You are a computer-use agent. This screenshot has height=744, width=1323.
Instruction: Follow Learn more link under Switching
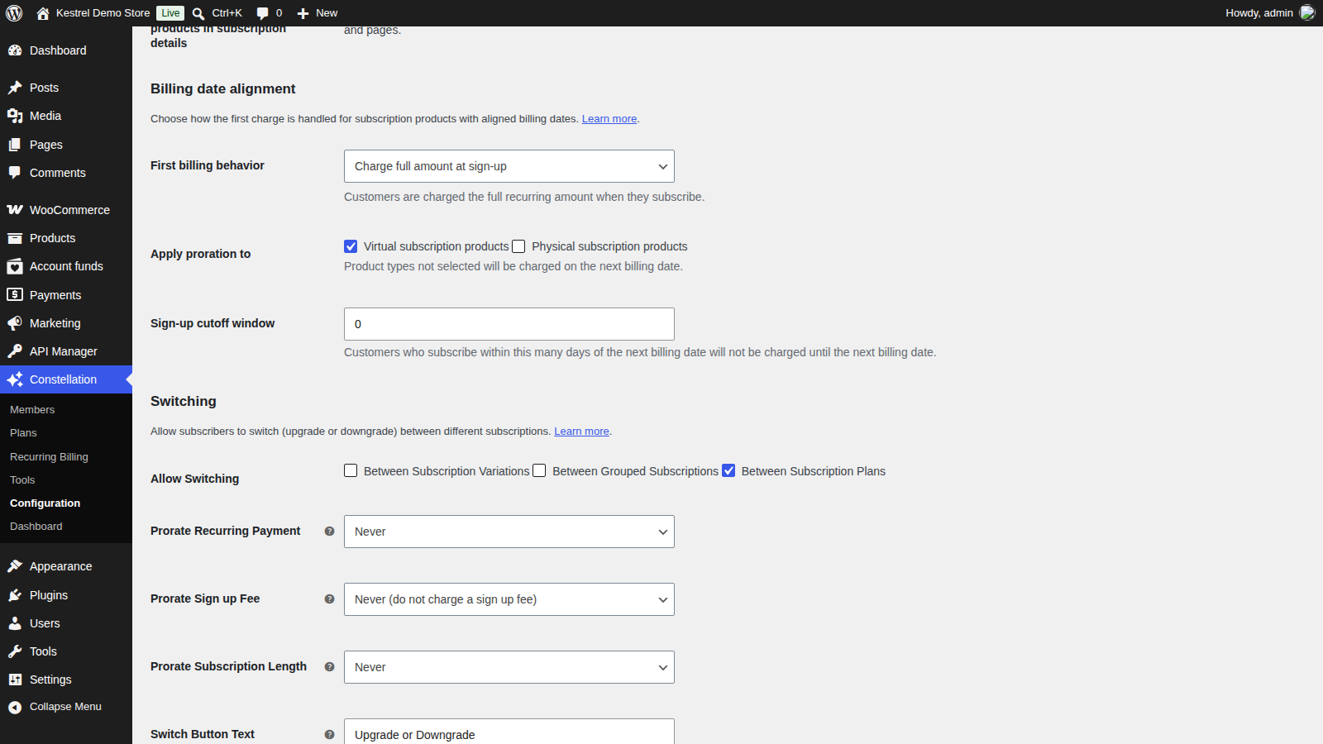[581, 432]
